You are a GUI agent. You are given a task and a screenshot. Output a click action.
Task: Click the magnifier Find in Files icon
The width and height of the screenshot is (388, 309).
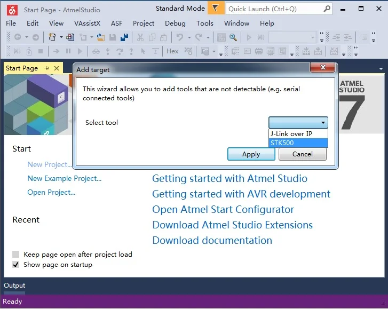pos(233,37)
